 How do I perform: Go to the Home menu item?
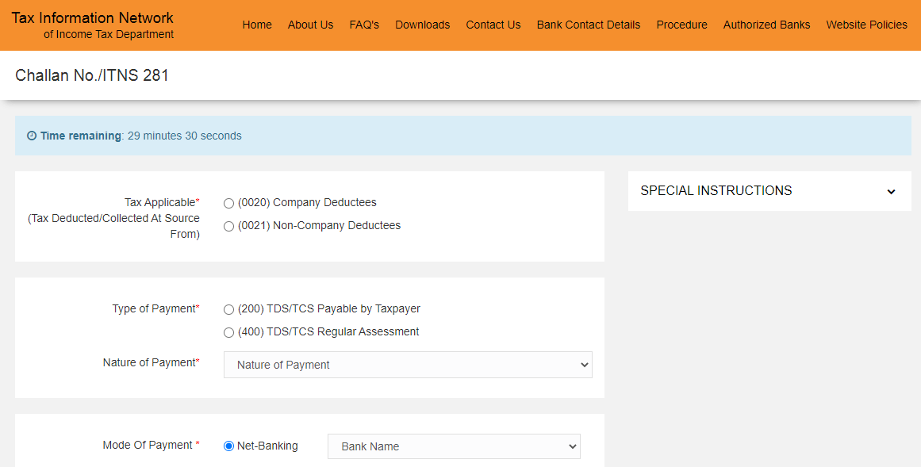click(x=257, y=25)
